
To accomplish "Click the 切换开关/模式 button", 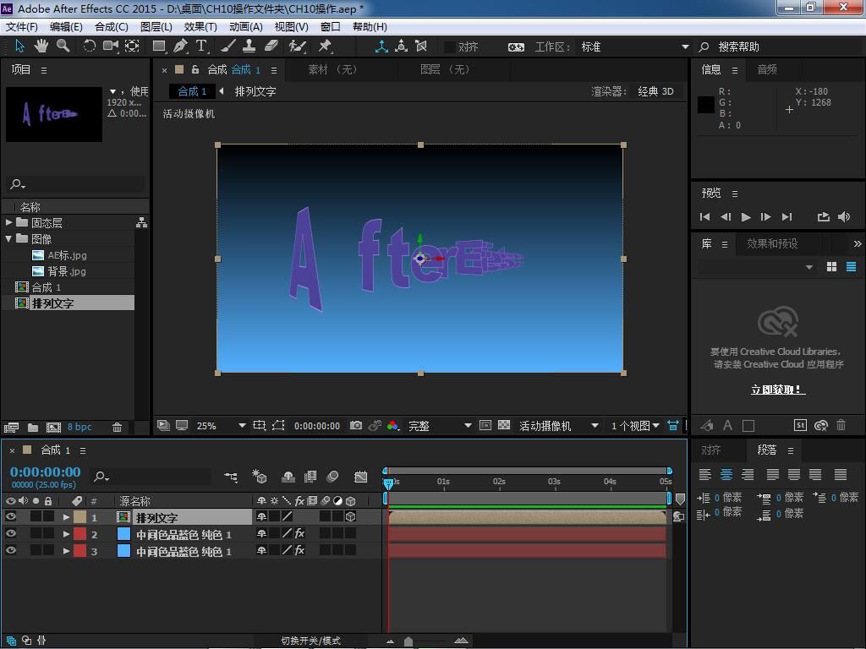I will click(x=311, y=641).
